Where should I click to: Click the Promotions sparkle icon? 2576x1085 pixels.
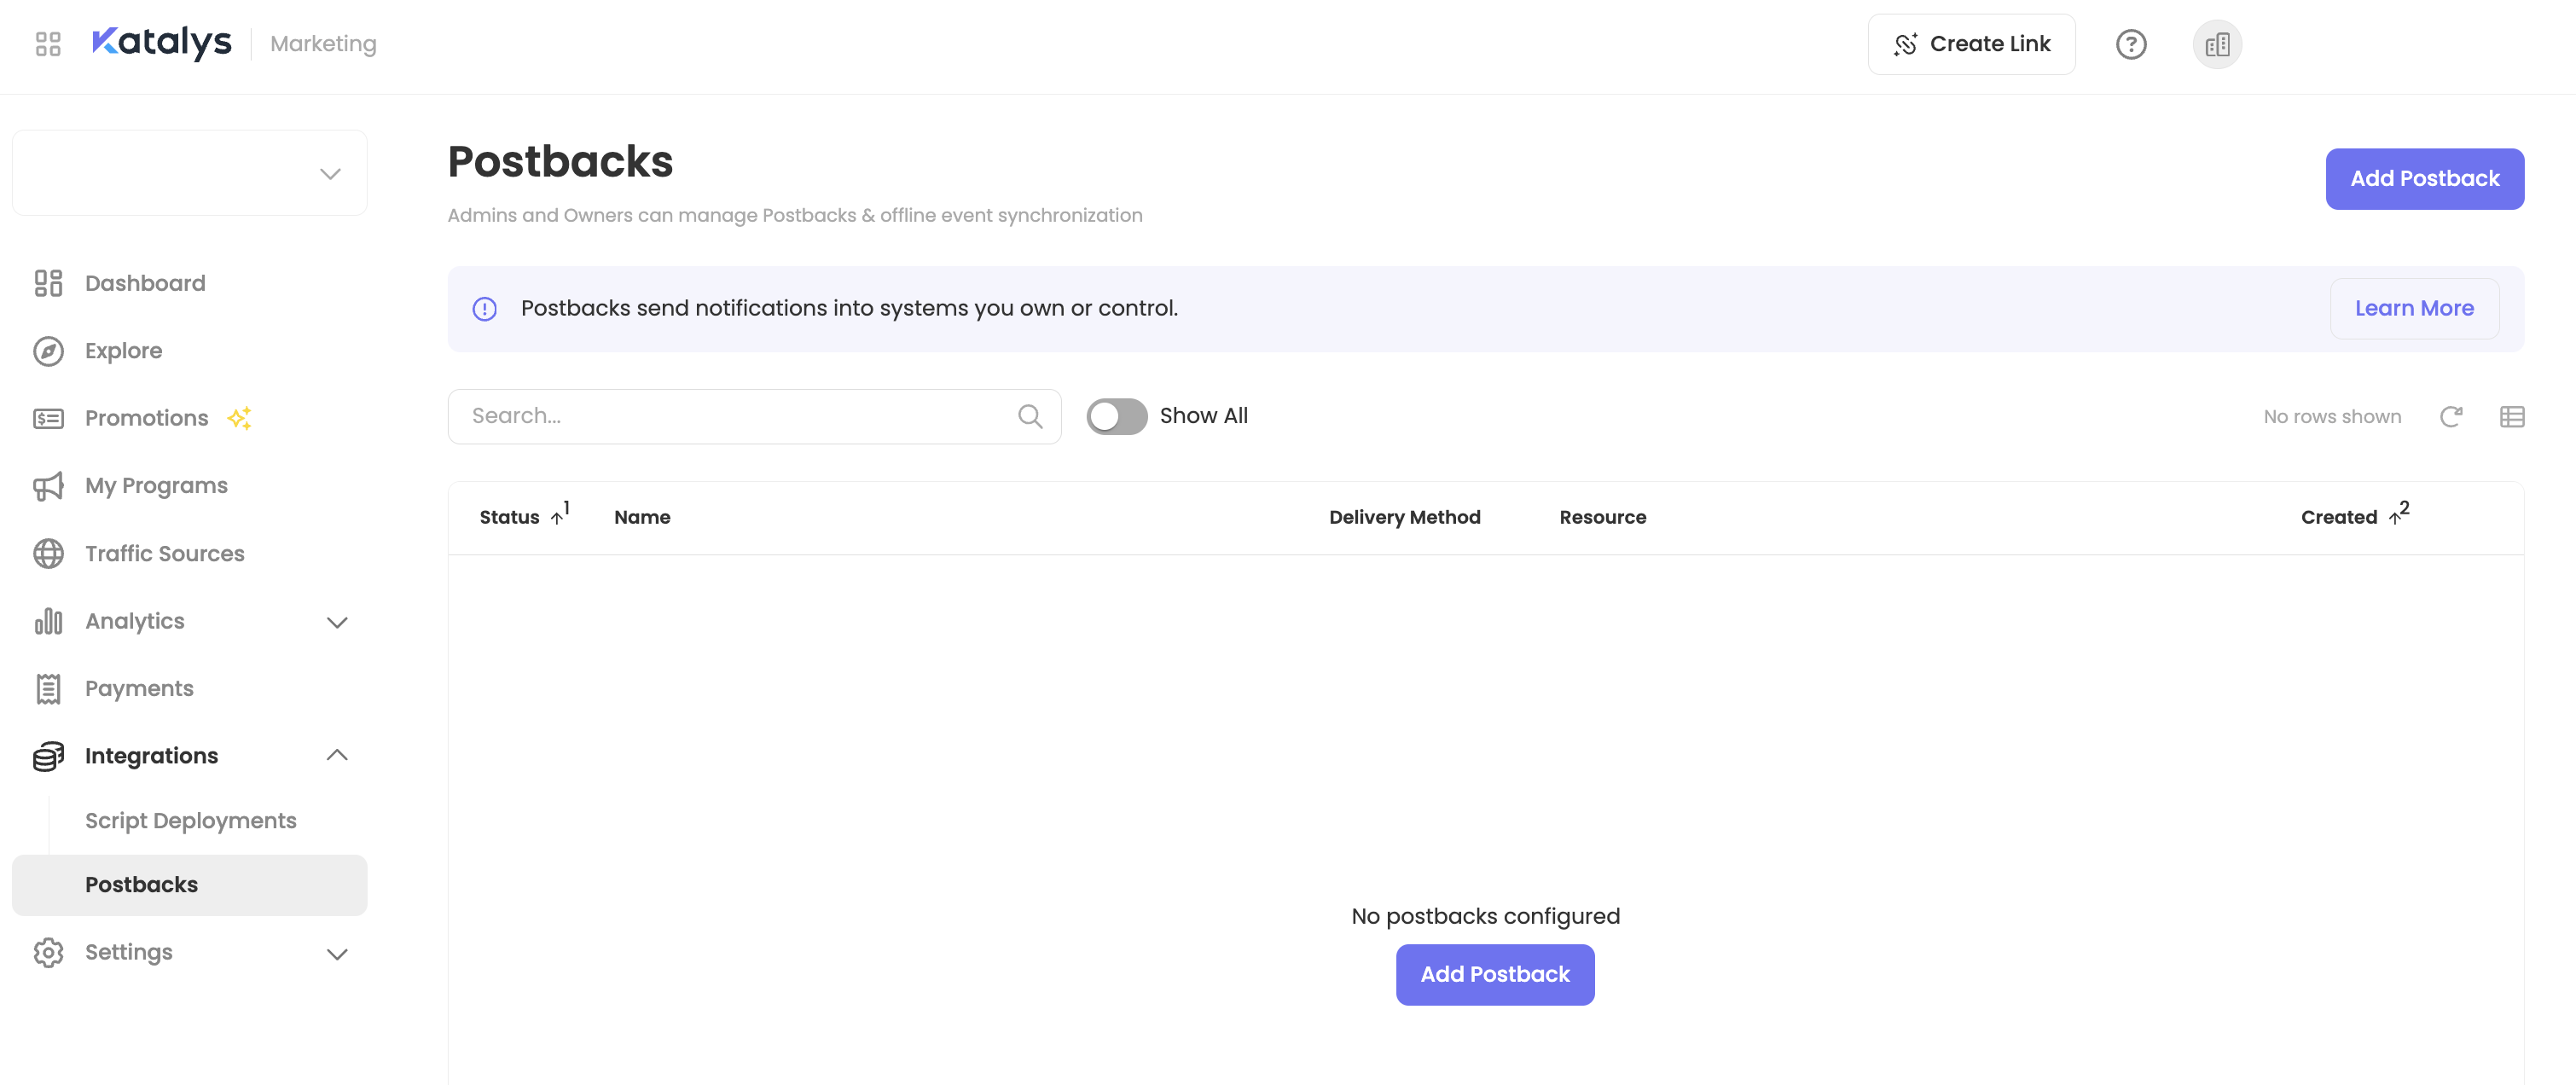point(239,418)
